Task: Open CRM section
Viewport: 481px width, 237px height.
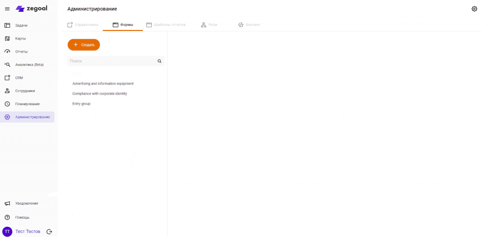Action: [x=19, y=78]
